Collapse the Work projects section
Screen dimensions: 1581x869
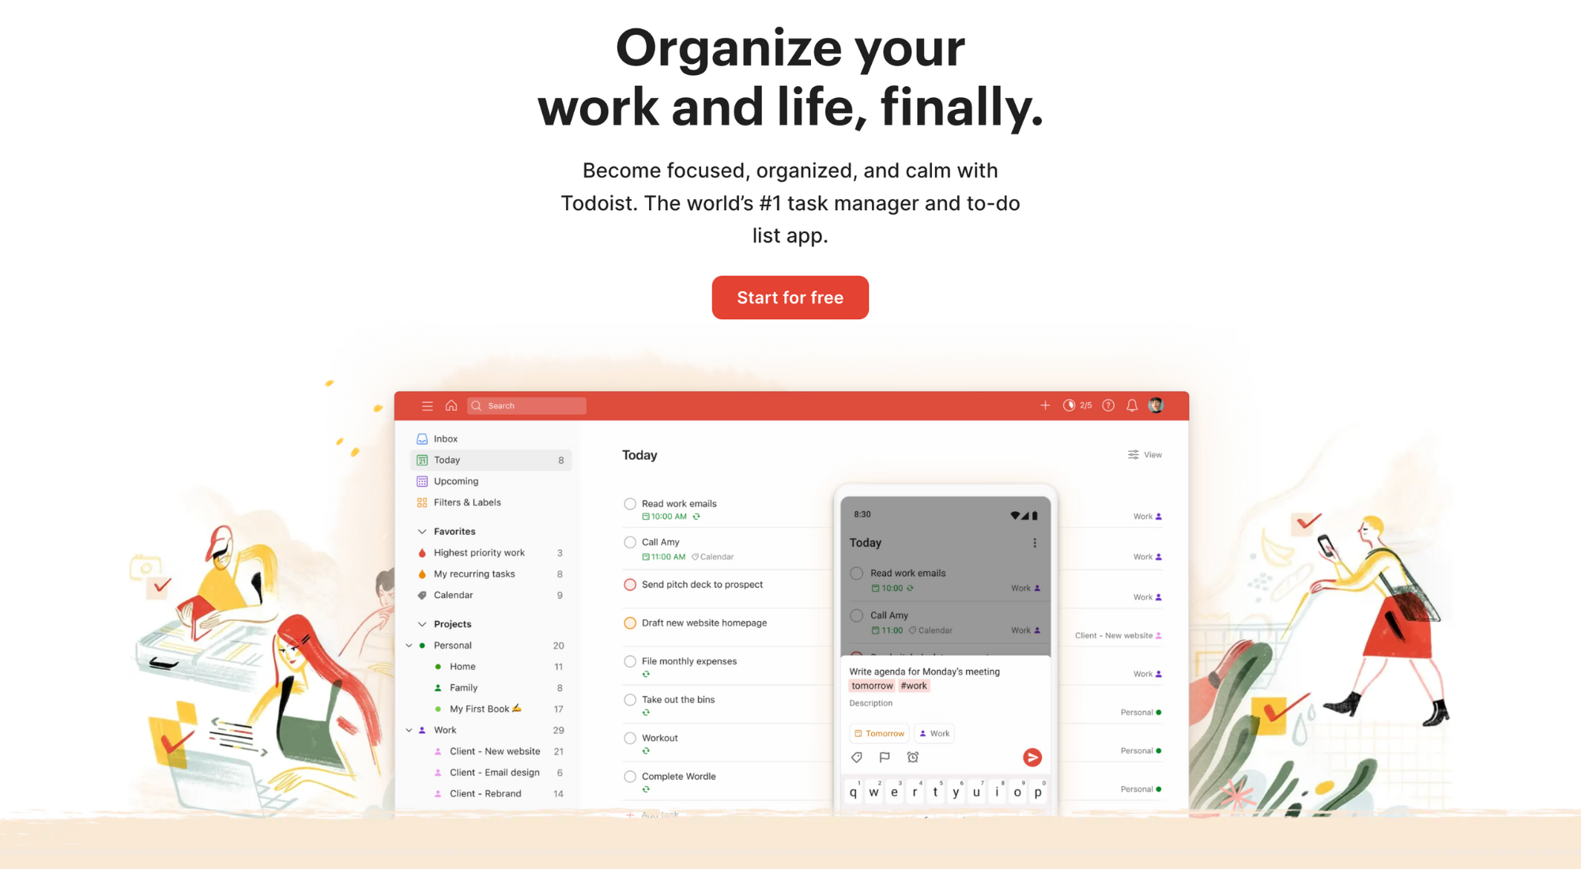point(415,730)
